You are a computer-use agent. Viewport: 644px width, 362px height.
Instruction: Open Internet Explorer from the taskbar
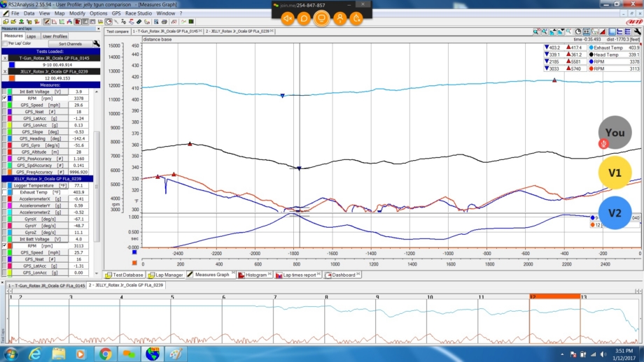[34, 354]
